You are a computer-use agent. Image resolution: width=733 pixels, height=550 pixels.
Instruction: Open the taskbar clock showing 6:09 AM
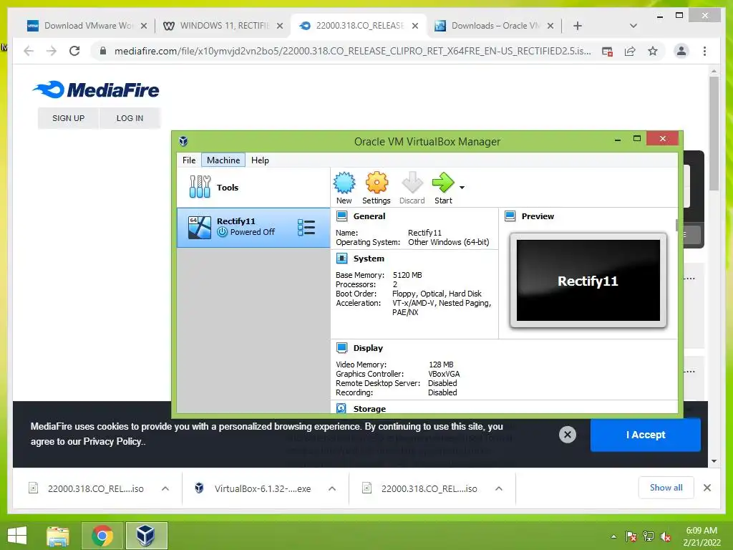702,536
